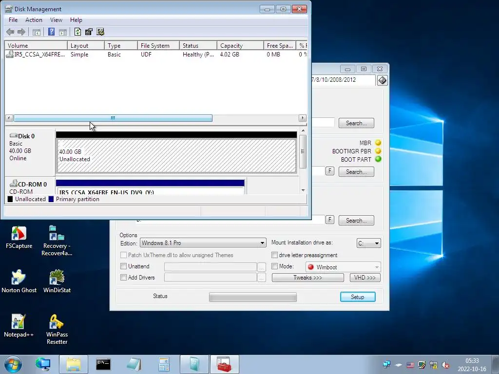Viewport: 499px width, 374px height.
Task: Click Search... button next to BOOT PART
Action: [356, 172]
